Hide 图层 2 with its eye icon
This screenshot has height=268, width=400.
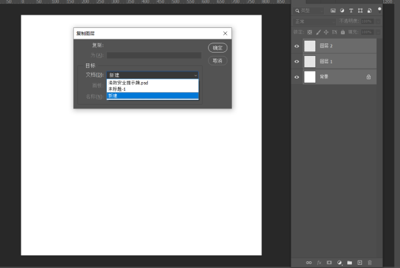point(297,46)
